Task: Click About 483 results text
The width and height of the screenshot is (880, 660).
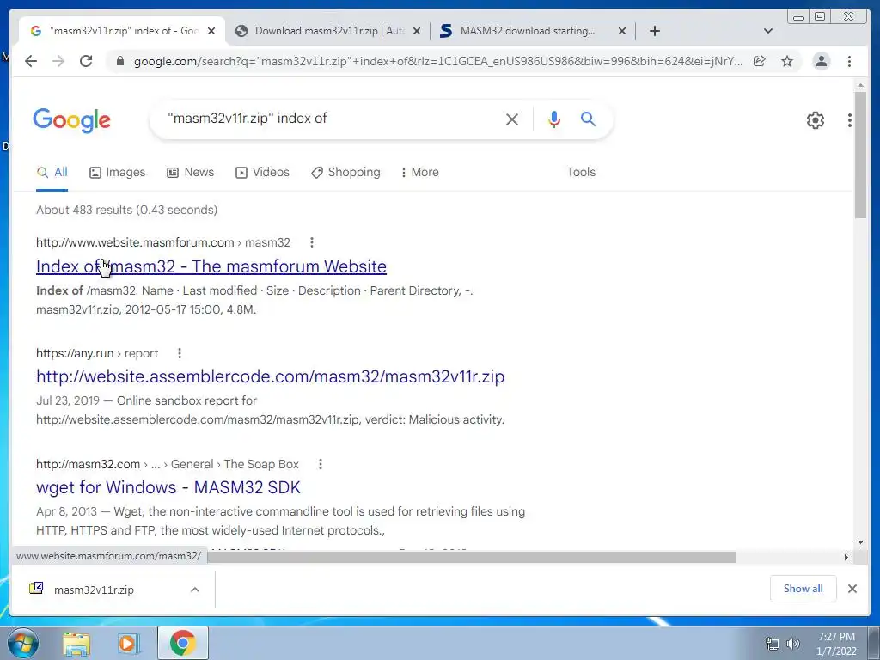Action: coord(127,210)
